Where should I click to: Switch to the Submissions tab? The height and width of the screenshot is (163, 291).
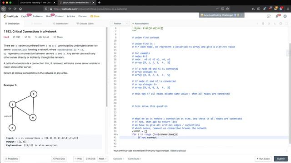click(x=61, y=24)
